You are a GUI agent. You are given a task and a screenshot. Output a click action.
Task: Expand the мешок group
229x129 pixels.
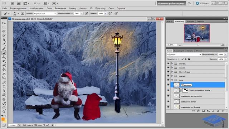point(172,68)
